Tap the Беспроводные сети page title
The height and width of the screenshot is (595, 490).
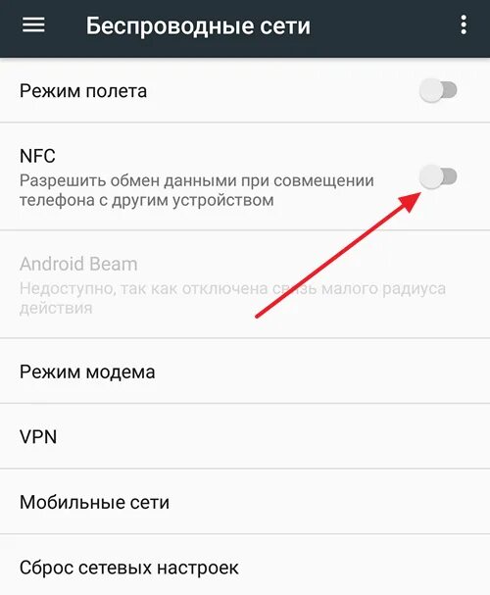pyautogui.click(x=198, y=25)
